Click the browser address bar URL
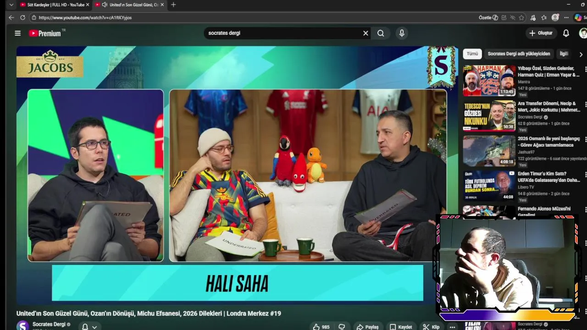 [85, 17]
